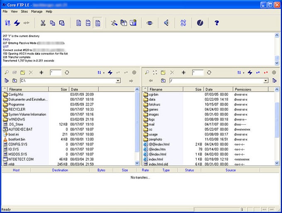Image resolution: width=282 pixels, height=213 pixels.
Task: Click local pane filter input field
Action: 56,73
